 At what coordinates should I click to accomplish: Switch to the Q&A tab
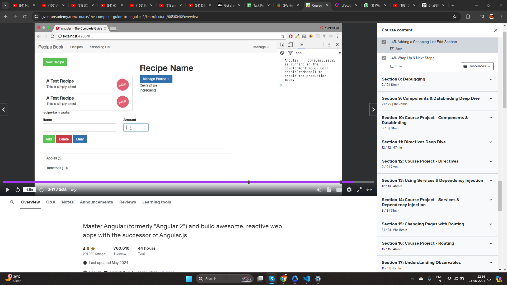(51, 202)
